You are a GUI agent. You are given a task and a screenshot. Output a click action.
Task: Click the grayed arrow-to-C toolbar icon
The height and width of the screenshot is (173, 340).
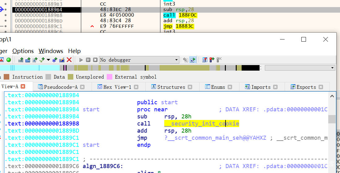pos(185,60)
